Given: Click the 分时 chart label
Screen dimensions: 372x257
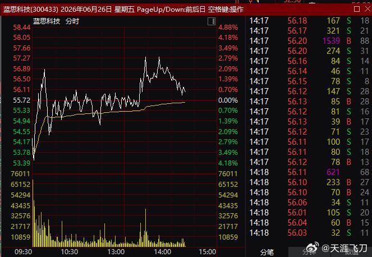Looking at the screenshot, I should pyautogui.click(x=72, y=21).
